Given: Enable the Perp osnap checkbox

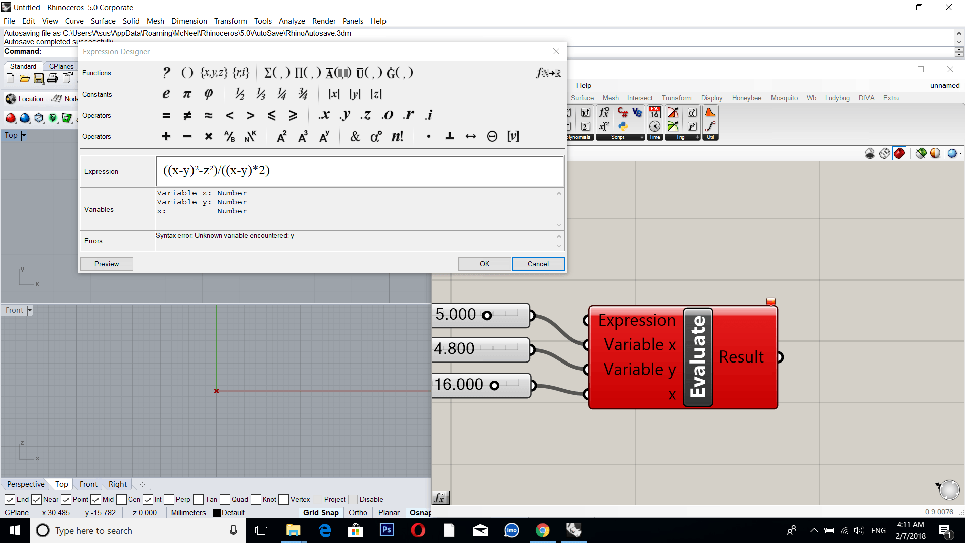Looking at the screenshot, I should (x=169, y=499).
